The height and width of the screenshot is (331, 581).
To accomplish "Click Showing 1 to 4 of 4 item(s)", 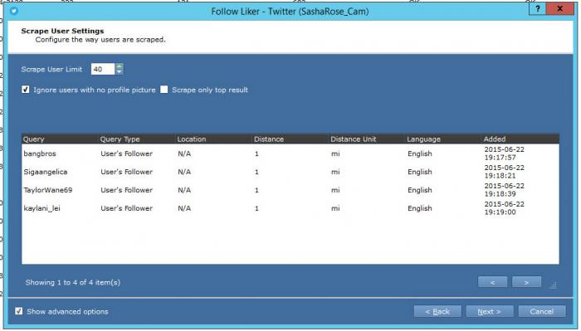I will coord(73,282).
